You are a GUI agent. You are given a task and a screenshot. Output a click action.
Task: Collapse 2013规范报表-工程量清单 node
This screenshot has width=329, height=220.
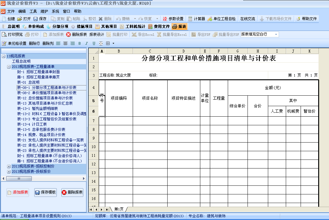coord(9,67)
